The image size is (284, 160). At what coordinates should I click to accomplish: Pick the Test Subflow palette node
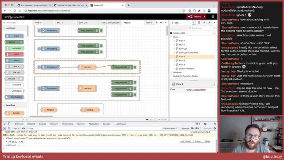[14, 97]
